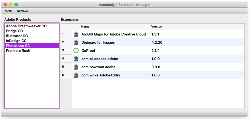Choose InDesign CC from Adobe Products
250x119 pixels.
(x=16, y=41)
